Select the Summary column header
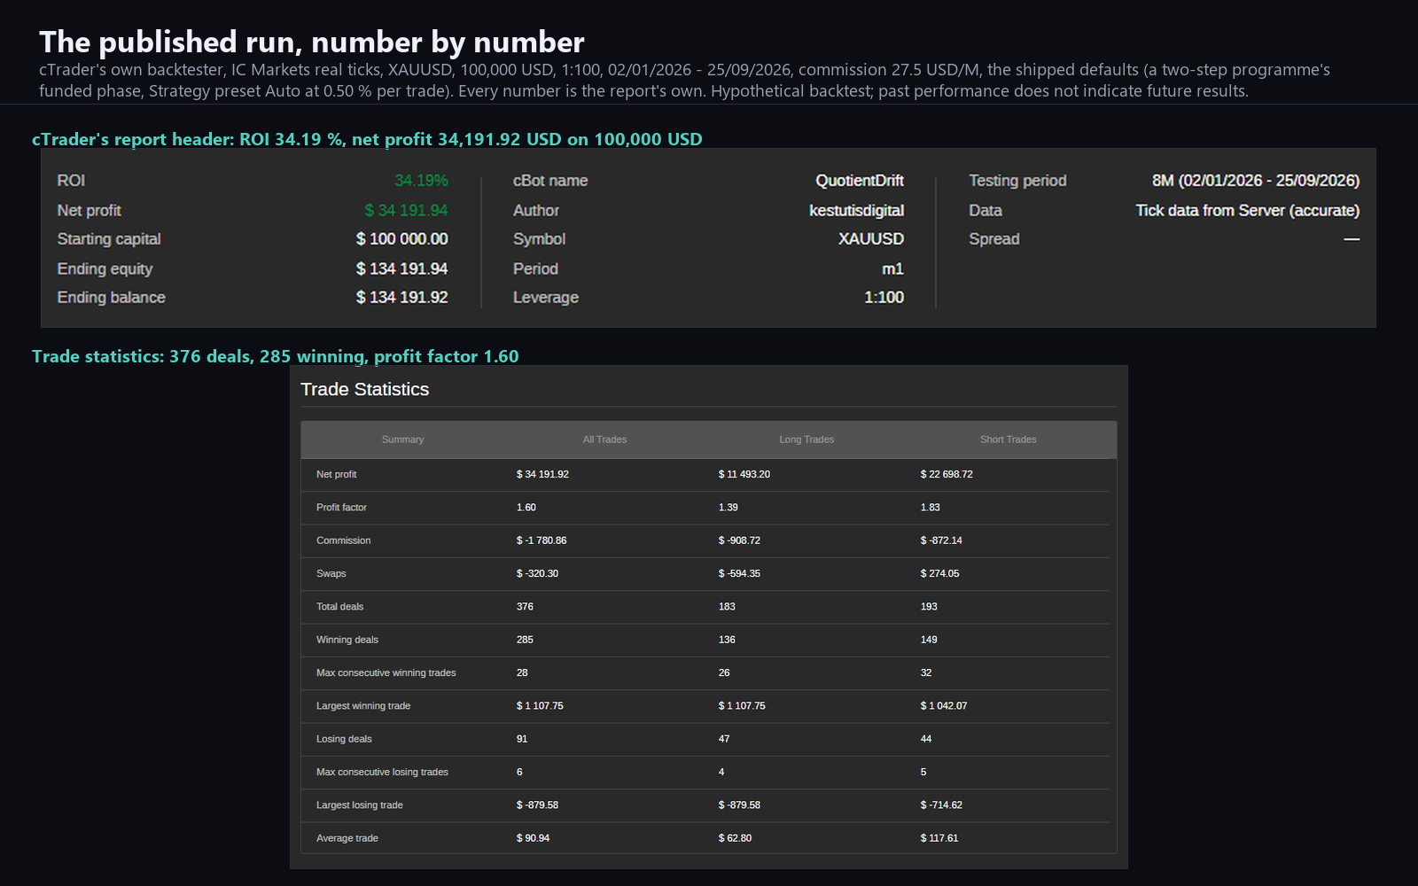 402,439
